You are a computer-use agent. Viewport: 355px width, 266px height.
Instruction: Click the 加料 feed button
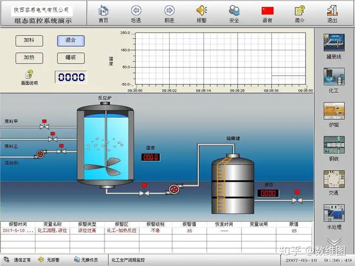29,41
